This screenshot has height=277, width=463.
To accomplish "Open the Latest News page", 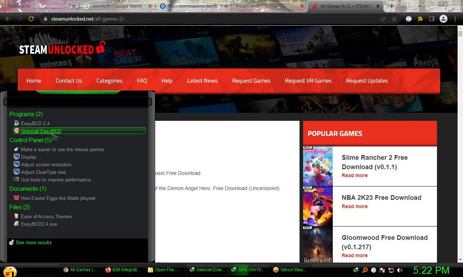I will (x=202, y=81).
